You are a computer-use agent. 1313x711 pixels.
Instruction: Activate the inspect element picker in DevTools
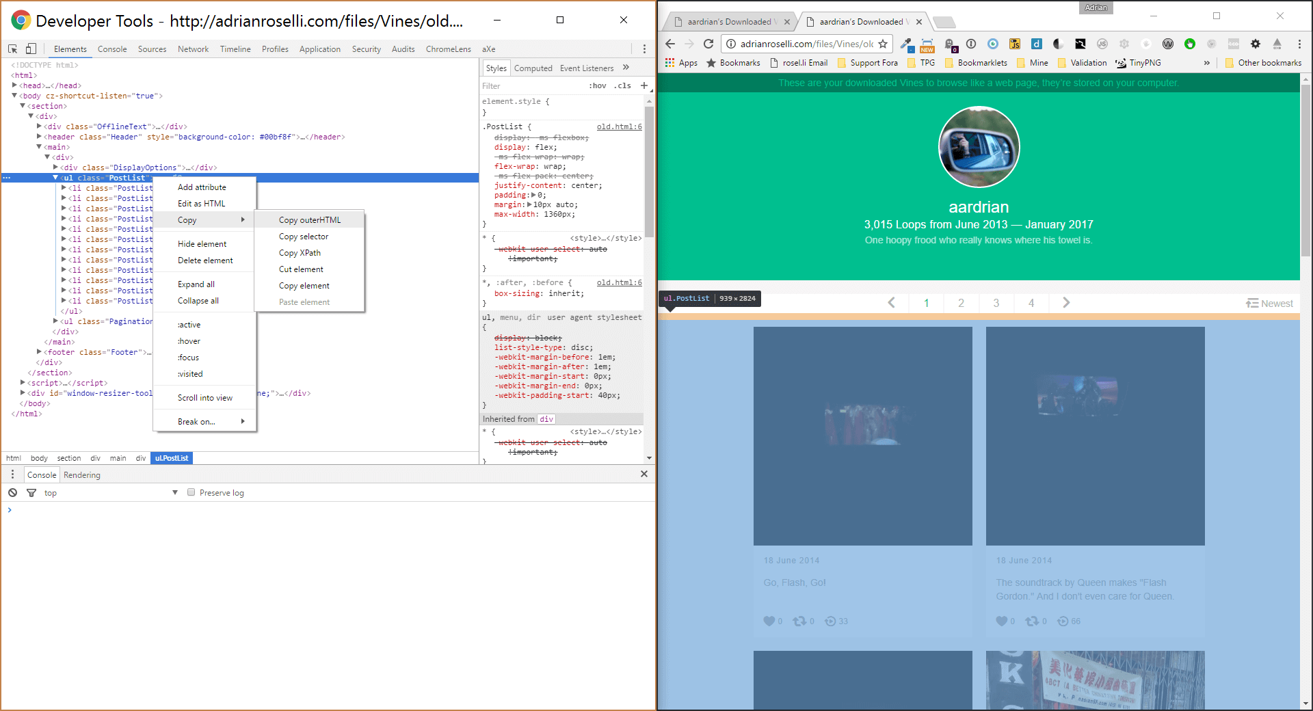12,49
